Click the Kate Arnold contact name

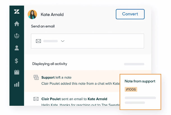click(52, 14)
